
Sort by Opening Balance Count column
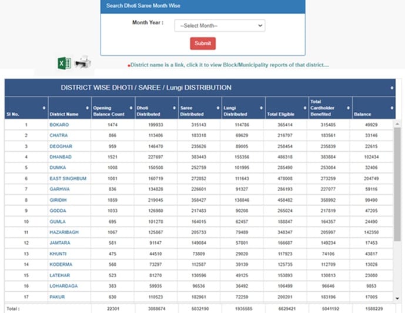coord(131,108)
